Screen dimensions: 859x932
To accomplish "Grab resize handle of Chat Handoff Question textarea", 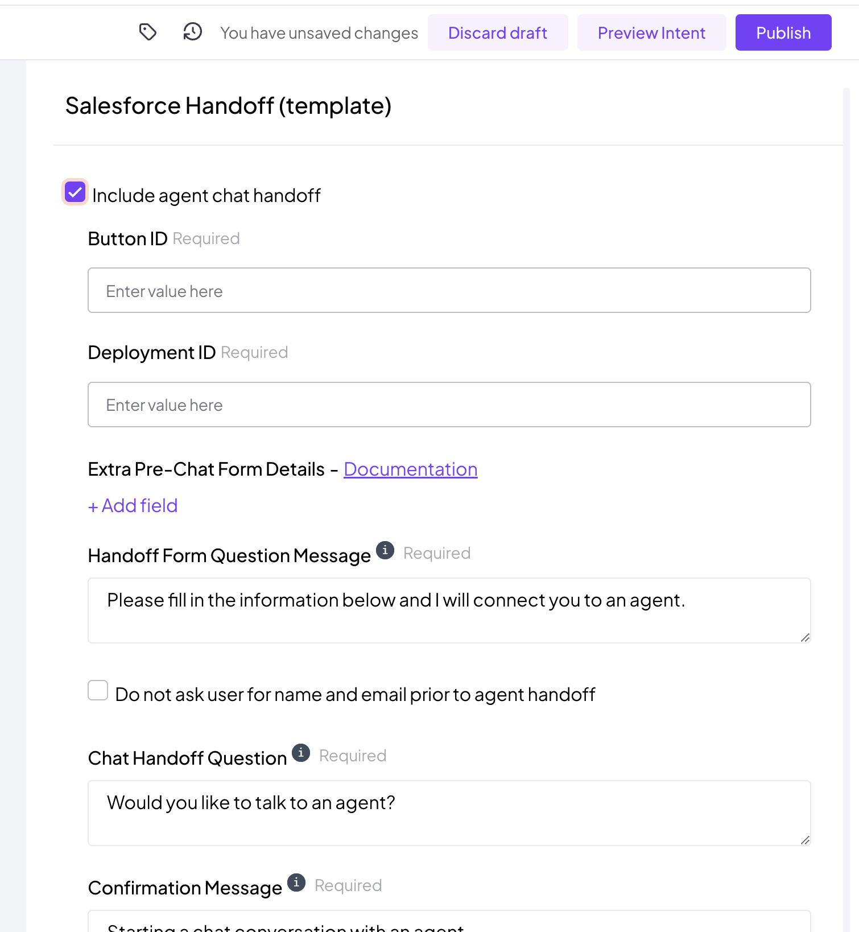I will pos(805,840).
